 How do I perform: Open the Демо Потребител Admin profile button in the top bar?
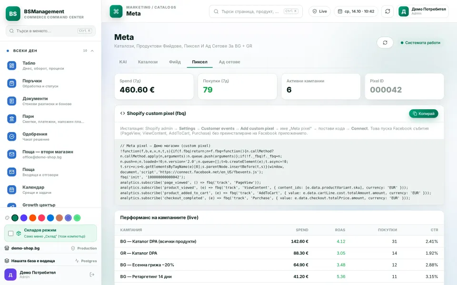[x=423, y=11]
